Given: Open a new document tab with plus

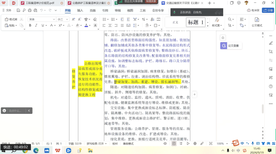Looking at the screenshot, I should pos(209,3).
